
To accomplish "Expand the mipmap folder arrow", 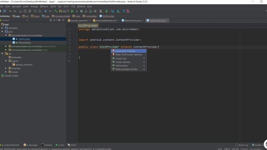I will point(6,68).
